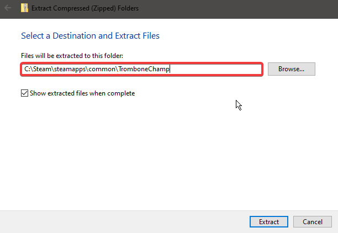
Task: Open the Browse... folder picker
Action: 291,69
